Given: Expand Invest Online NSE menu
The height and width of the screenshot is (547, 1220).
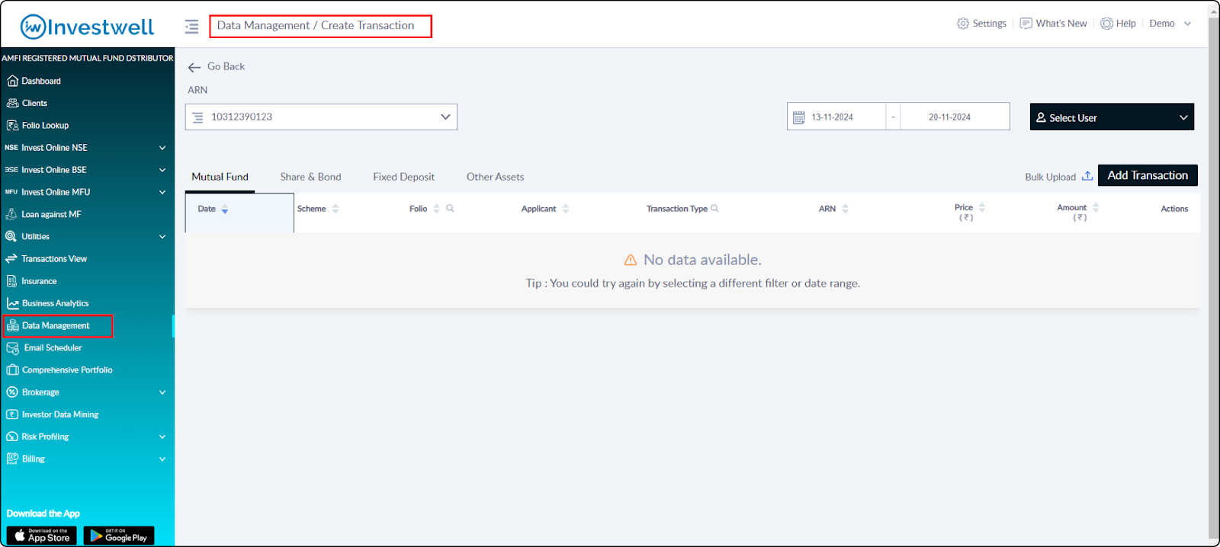Looking at the screenshot, I should [162, 148].
